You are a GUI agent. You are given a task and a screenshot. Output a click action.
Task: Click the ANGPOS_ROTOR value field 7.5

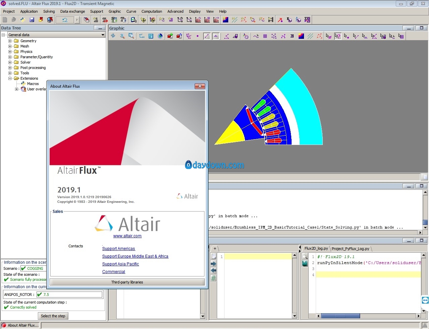point(69,295)
